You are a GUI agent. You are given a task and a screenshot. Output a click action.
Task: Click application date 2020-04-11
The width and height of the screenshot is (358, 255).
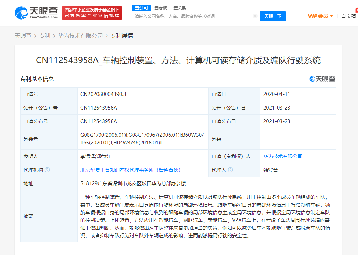point(277,94)
